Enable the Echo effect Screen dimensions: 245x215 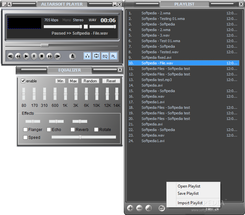(x=49, y=129)
